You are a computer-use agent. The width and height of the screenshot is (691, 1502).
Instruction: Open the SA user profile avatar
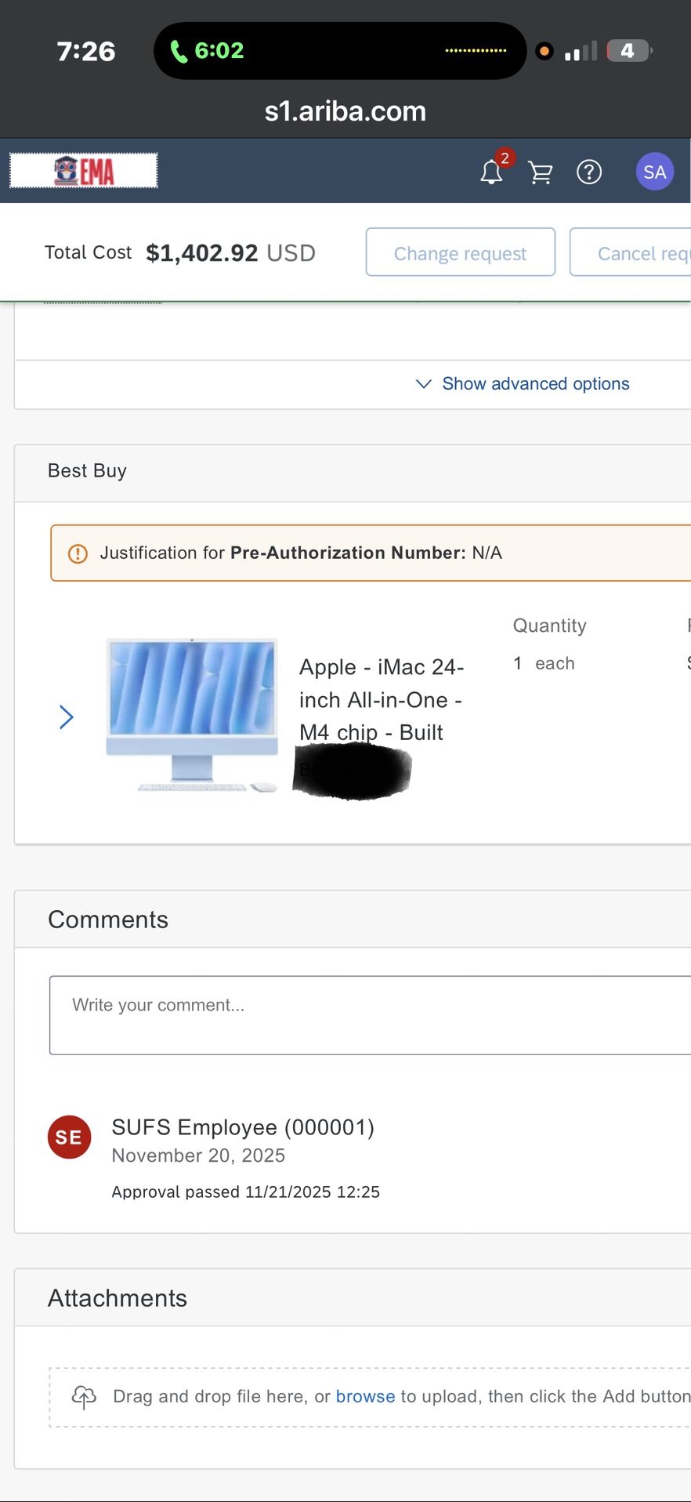(654, 172)
